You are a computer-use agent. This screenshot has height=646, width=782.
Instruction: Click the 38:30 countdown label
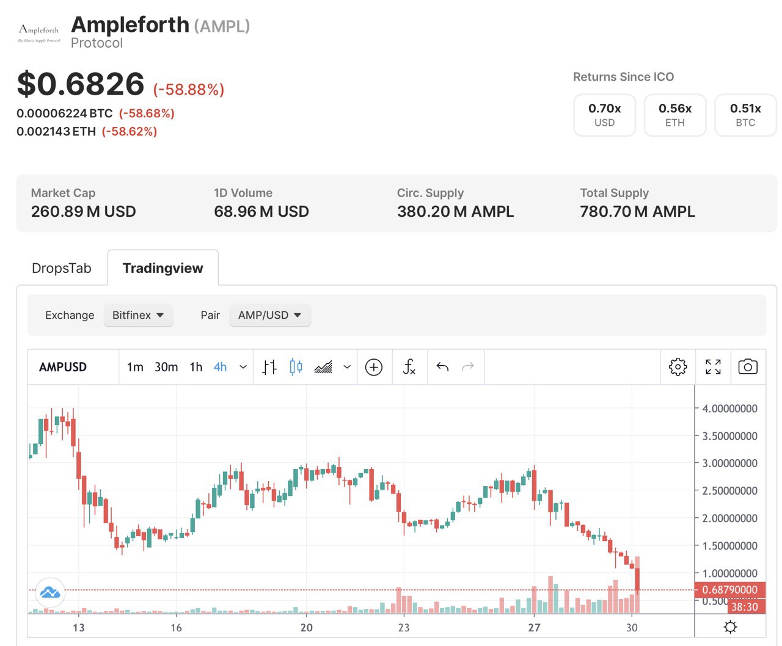tap(746, 607)
